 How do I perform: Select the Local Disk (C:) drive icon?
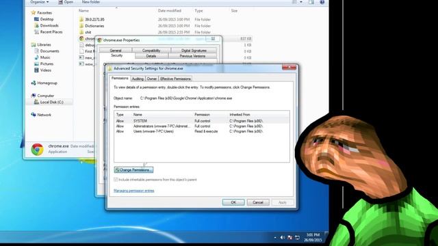(36, 102)
